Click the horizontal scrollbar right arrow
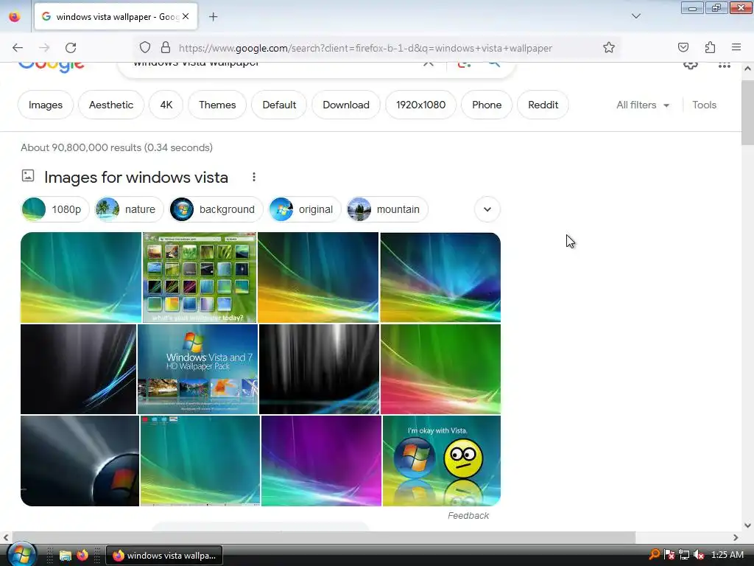 [736, 537]
